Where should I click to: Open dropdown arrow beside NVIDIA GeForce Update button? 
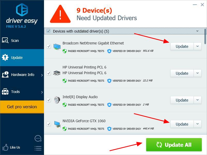tap(197, 124)
